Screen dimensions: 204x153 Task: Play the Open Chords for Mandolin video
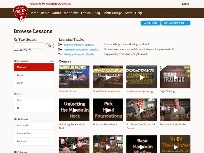coord(108,77)
